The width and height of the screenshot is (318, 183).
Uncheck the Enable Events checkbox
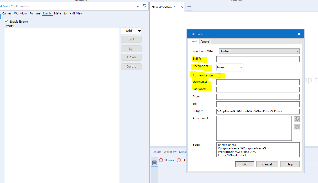[6, 21]
